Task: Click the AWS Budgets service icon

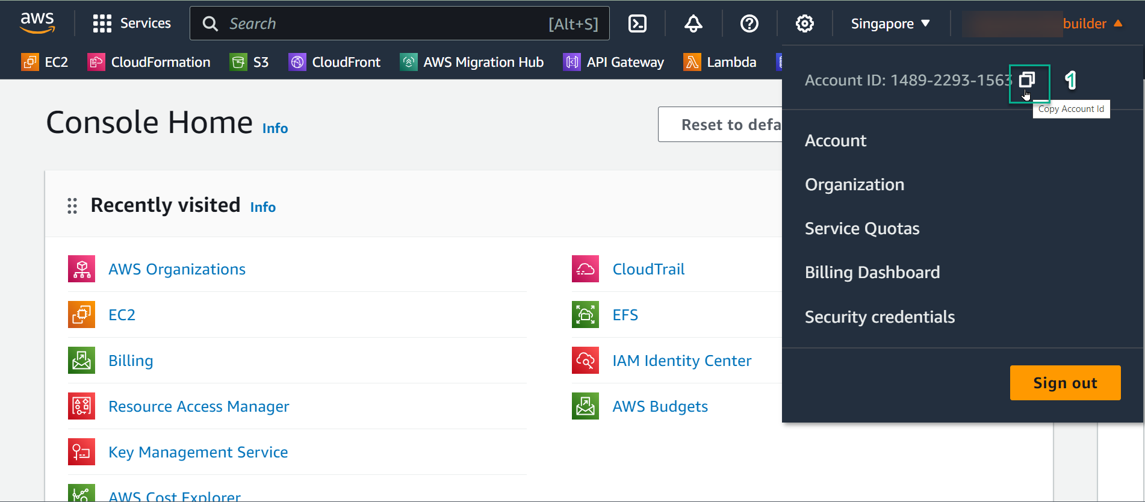Action: point(585,406)
